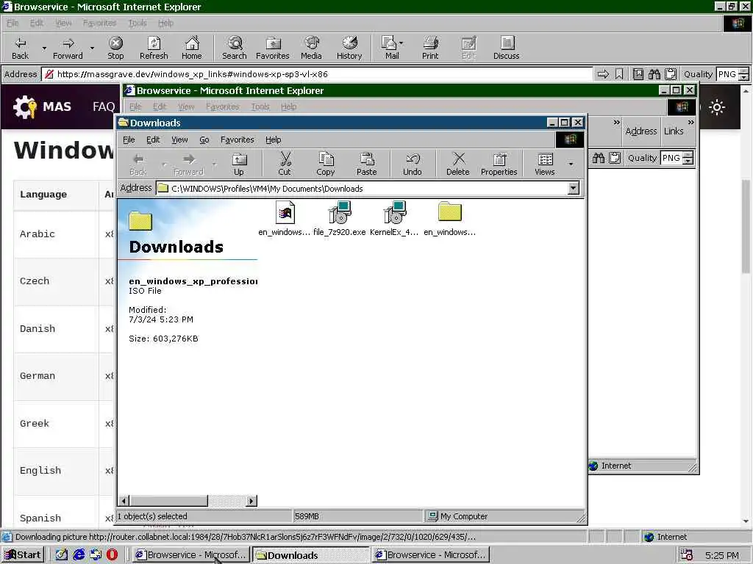Click Paste in the Downloads toolbar
Viewport: 753px width, 564px height.
click(366, 164)
